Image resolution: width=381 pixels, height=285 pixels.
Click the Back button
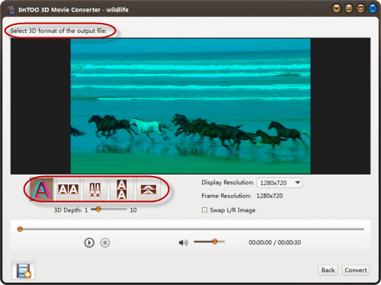click(x=328, y=270)
